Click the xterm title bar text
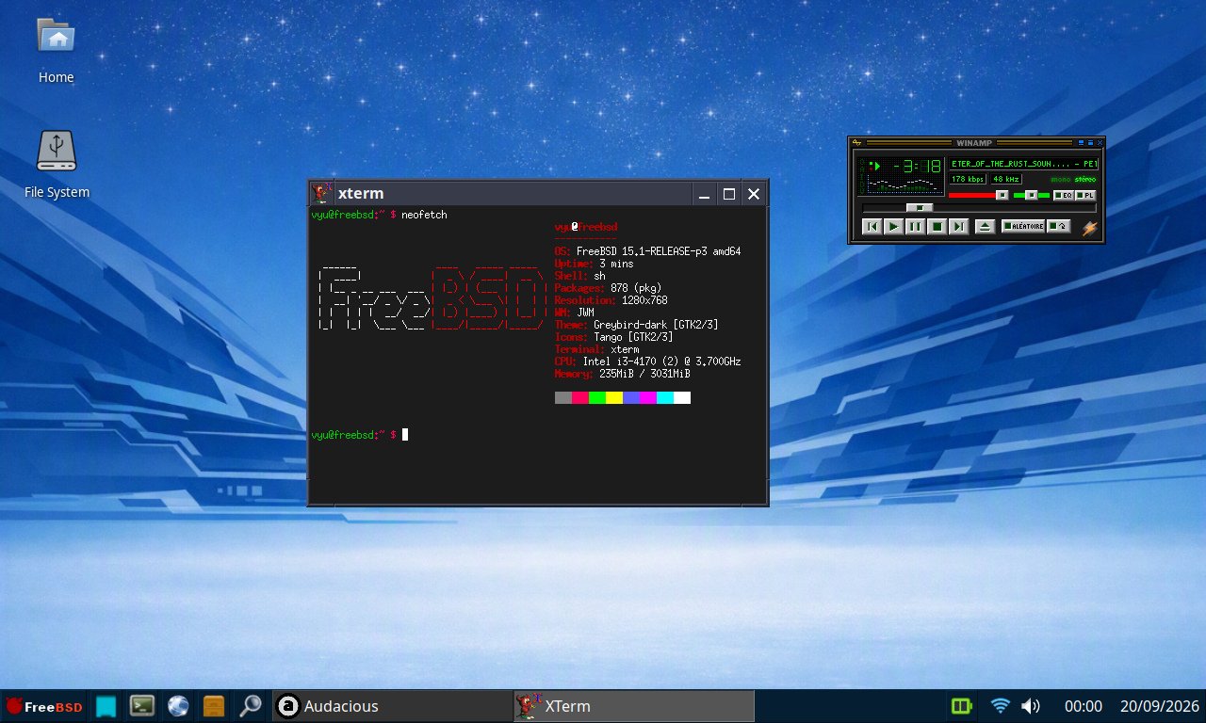The width and height of the screenshot is (1206, 723). (361, 193)
